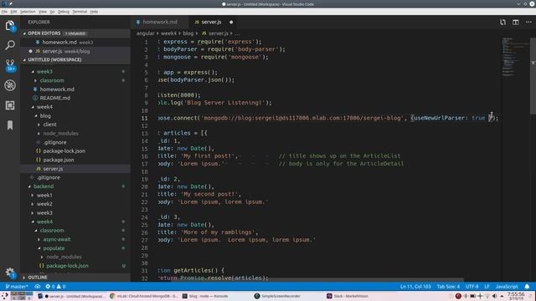This screenshot has height=301, width=536.
Task: Click the errors and warnings count in status bar
Action: [55, 286]
